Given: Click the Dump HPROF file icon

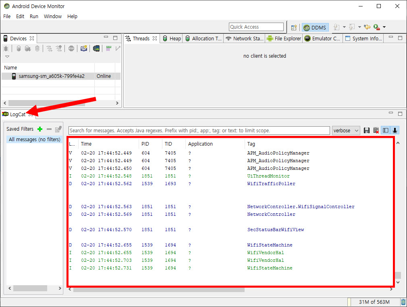Looking at the screenshot, I should pos(27,48).
